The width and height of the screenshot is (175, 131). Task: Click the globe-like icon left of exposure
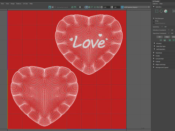coord(98,7)
